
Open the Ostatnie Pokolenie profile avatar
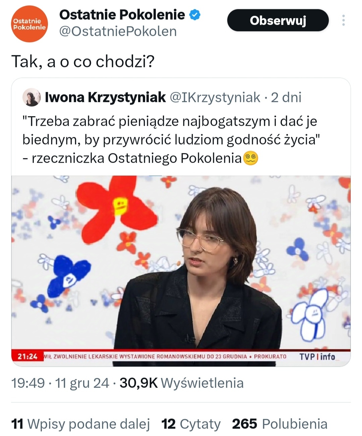pyautogui.click(x=29, y=25)
